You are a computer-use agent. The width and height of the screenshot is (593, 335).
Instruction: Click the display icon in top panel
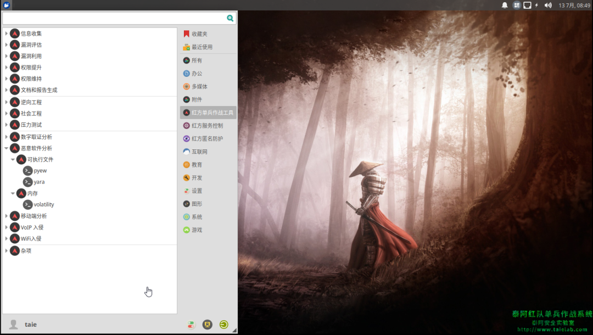(527, 5)
